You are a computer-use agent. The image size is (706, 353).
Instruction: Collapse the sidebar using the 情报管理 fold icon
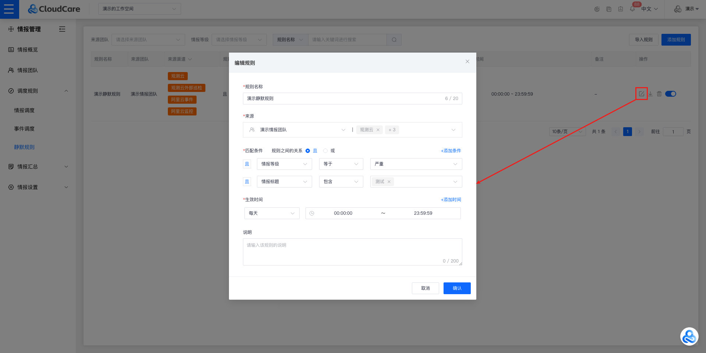coord(62,29)
